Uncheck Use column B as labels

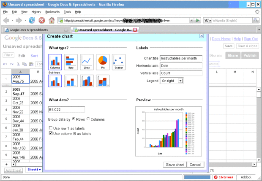tap(51, 133)
